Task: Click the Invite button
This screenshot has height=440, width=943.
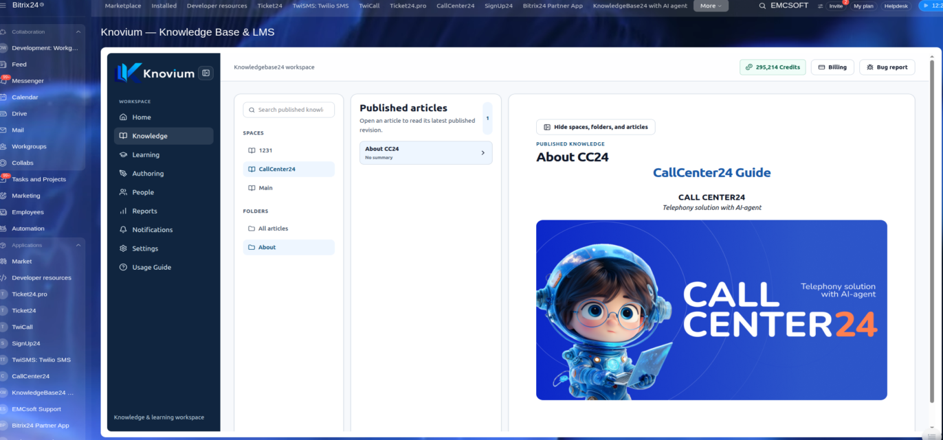Action: [836, 5]
